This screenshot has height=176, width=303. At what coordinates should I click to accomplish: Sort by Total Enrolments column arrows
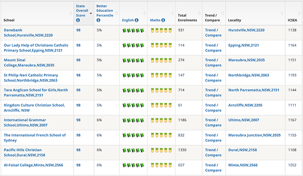tap(200, 13)
